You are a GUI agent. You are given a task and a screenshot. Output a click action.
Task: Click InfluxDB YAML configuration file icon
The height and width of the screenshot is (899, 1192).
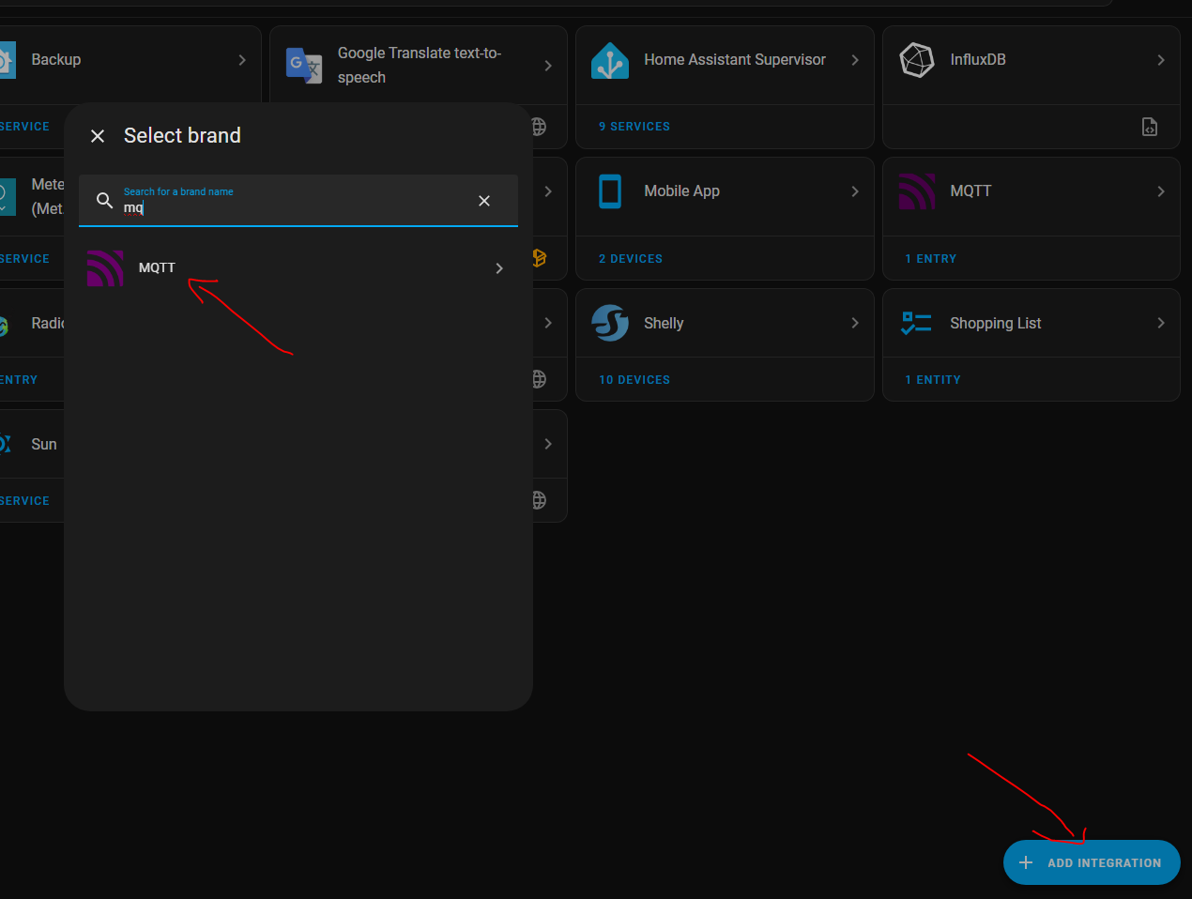[1150, 127]
